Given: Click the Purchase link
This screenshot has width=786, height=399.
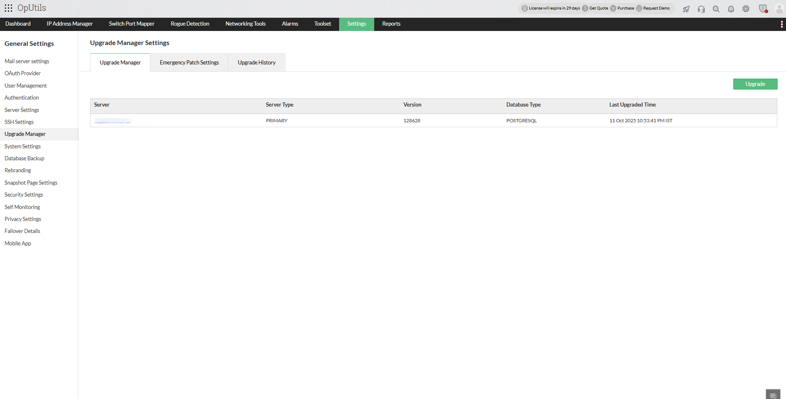Looking at the screenshot, I should click(x=626, y=8).
